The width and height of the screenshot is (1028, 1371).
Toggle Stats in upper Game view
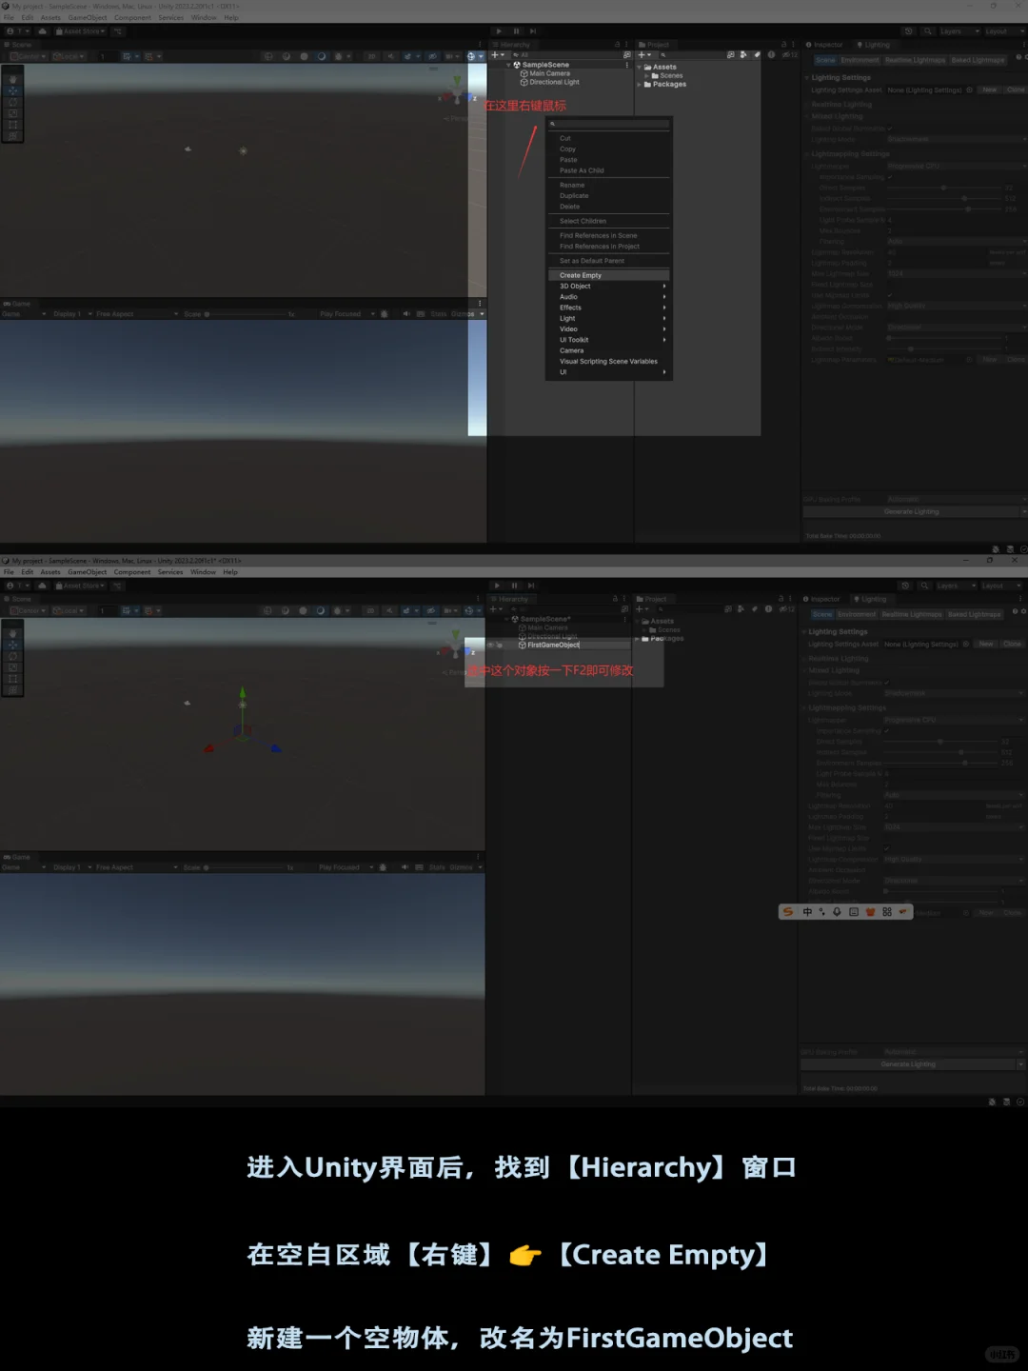[438, 314]
